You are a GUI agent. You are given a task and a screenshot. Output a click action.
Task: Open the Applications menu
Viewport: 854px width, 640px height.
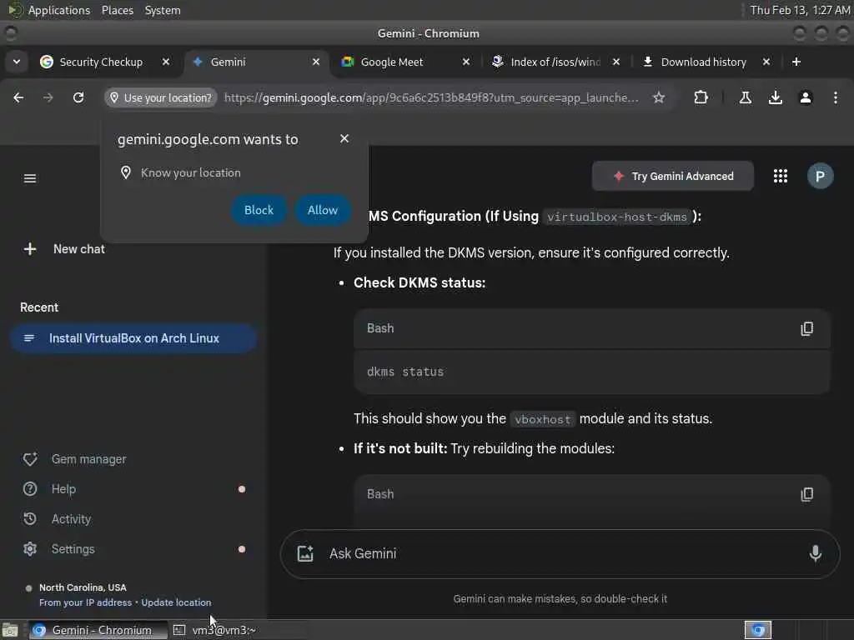click(59, 10)
